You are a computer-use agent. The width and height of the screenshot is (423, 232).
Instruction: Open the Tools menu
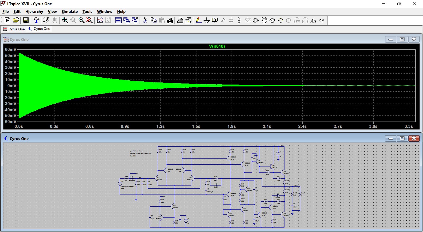(x=87, y=12)
